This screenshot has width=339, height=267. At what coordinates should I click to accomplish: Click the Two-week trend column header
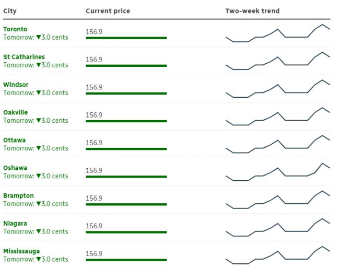[252, 11]
